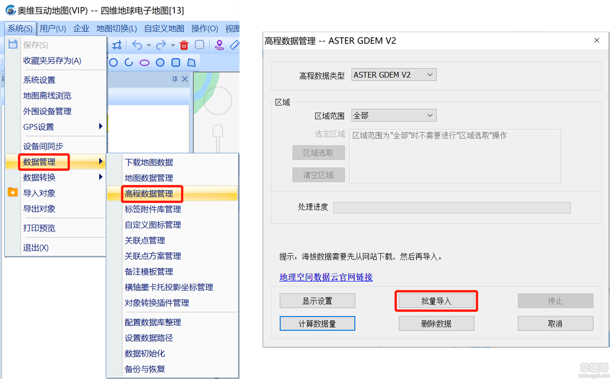Select 自定义图标管理 in submenu
The image size is (610, 379).
[x=172, y=225]
